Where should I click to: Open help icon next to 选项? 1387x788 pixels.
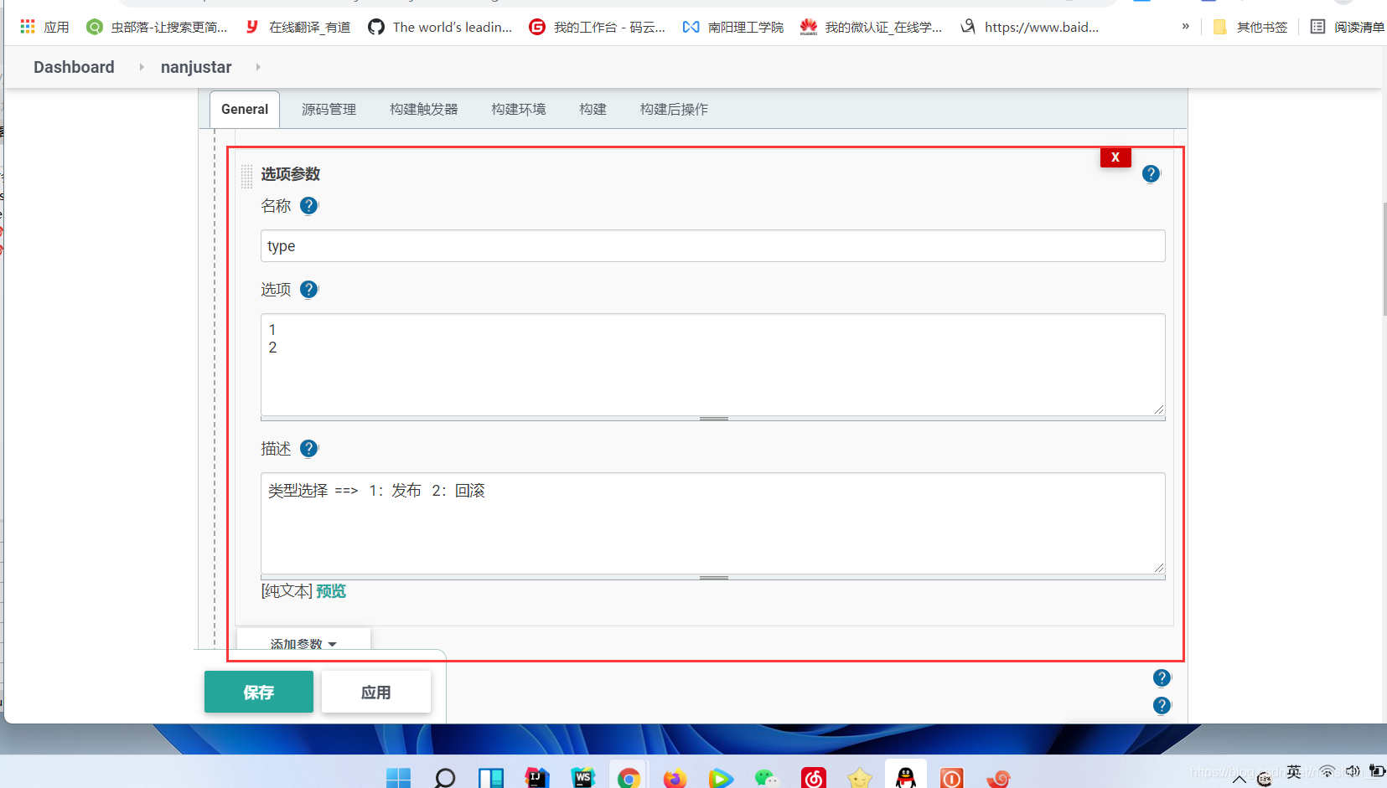309,289
